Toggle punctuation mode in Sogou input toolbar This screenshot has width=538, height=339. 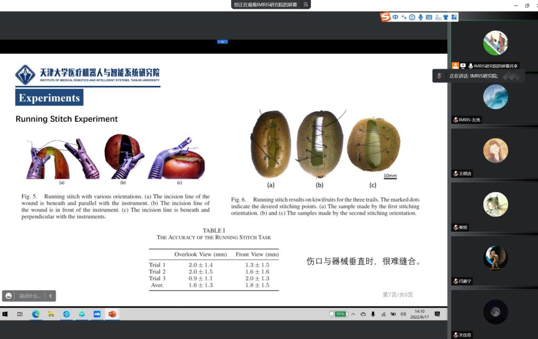pos(403,17)
